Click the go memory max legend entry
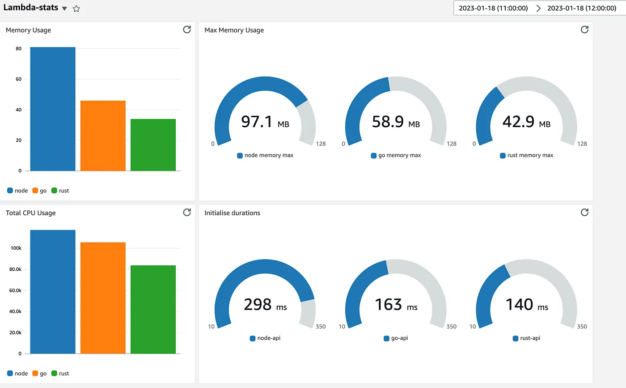 pyautogui.click(x=396, y=155)
